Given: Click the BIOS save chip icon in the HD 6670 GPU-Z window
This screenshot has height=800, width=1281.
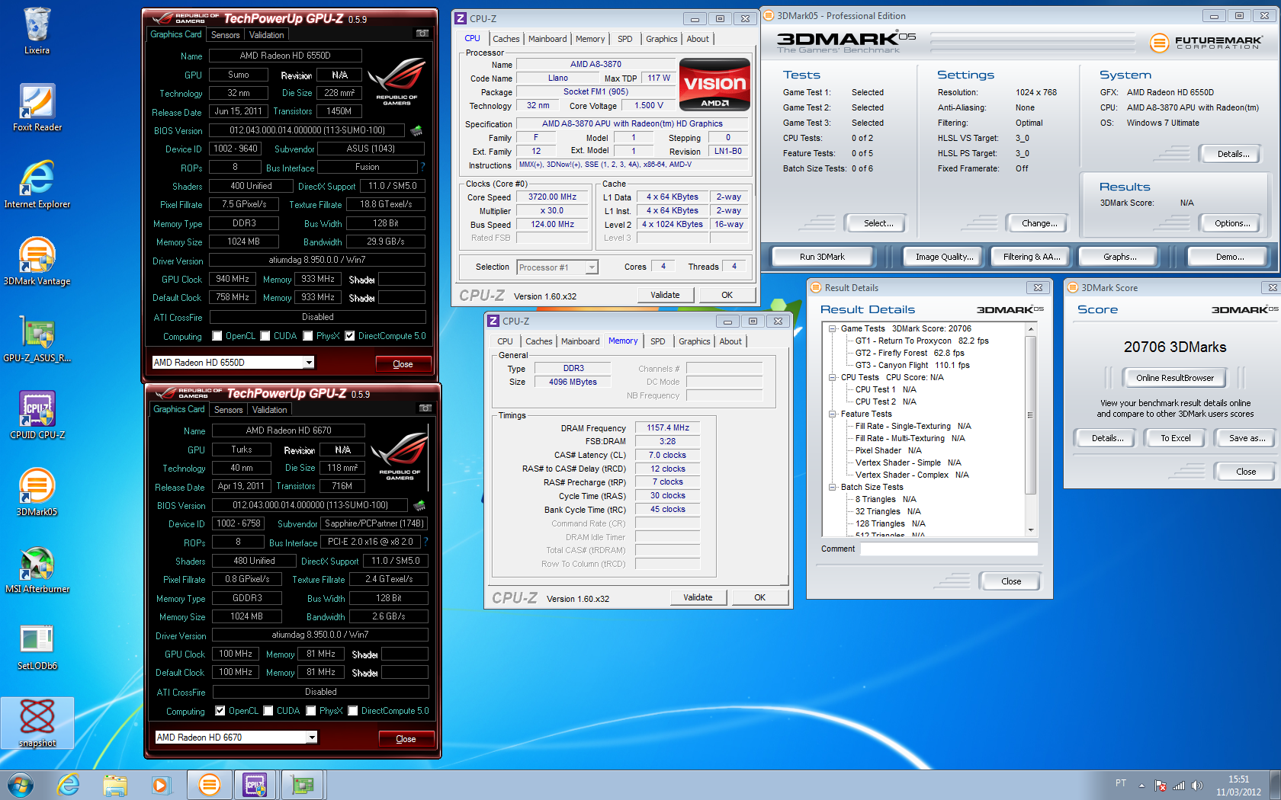Looking at the screenshot, I should coord(419,505).
